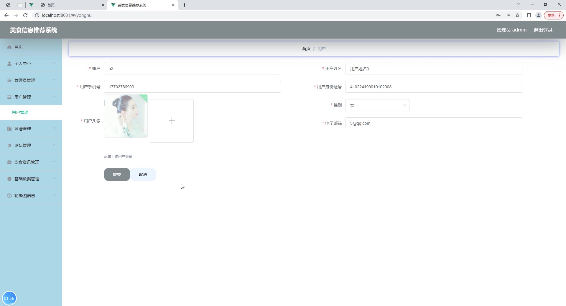Click the 电子邮箱 email input field

(x=434, y=123)
